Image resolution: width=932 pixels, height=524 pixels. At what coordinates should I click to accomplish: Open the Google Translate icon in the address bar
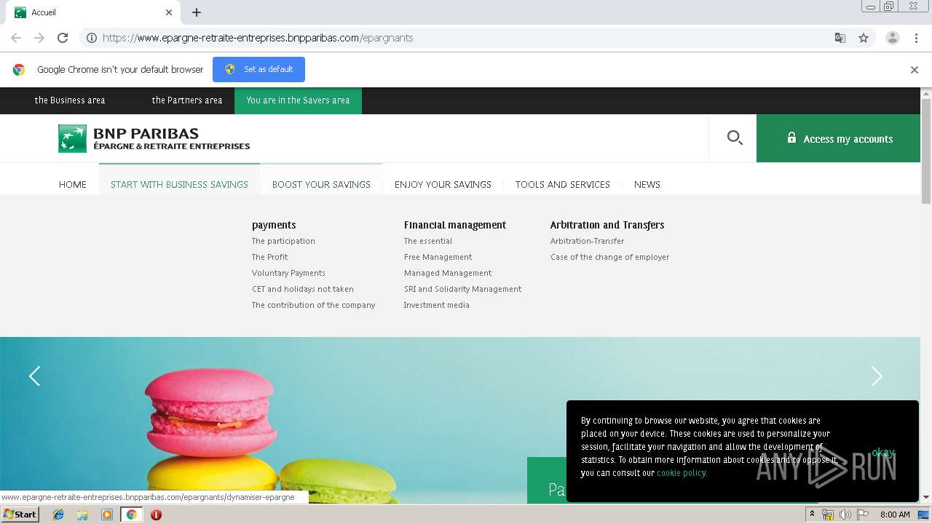(x=840, y=38)
